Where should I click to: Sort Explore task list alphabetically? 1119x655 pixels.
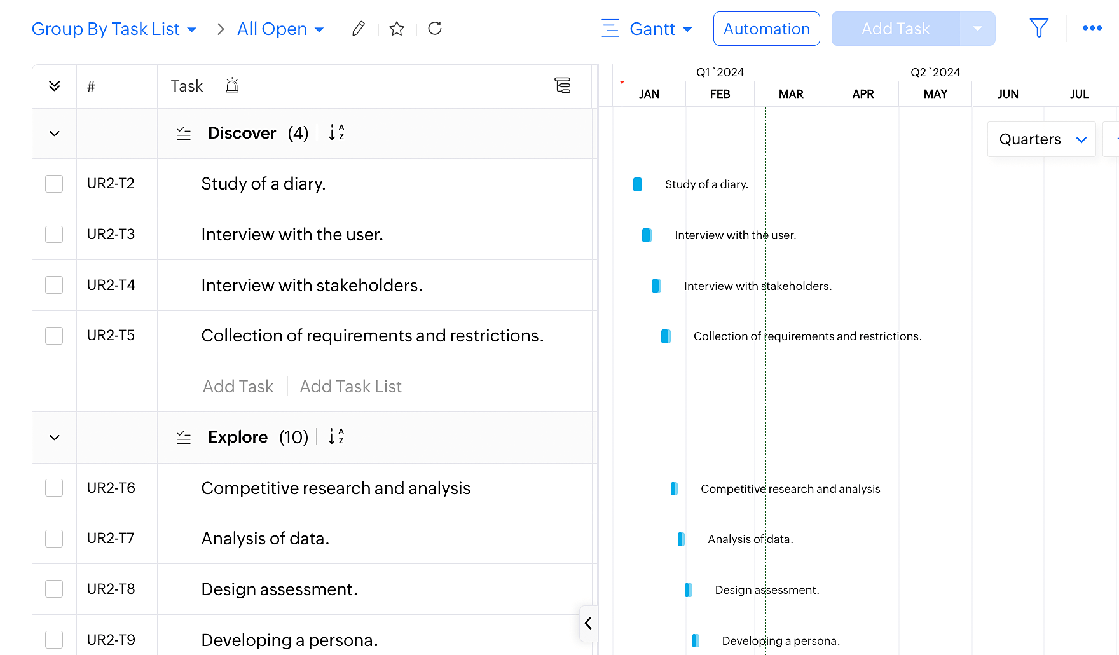[336, 437]
